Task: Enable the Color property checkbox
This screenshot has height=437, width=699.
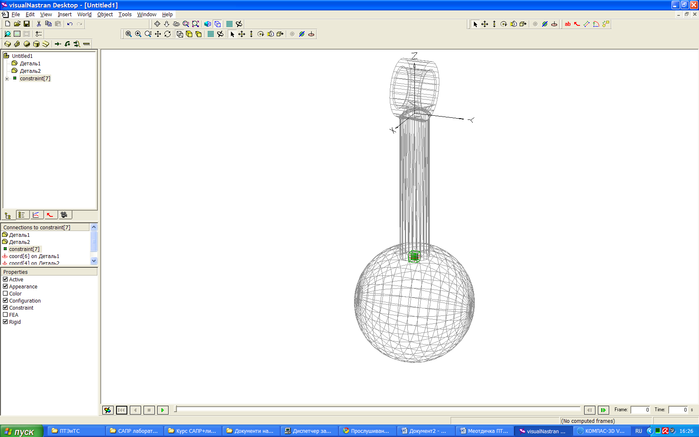Action: tap(5, 293)
